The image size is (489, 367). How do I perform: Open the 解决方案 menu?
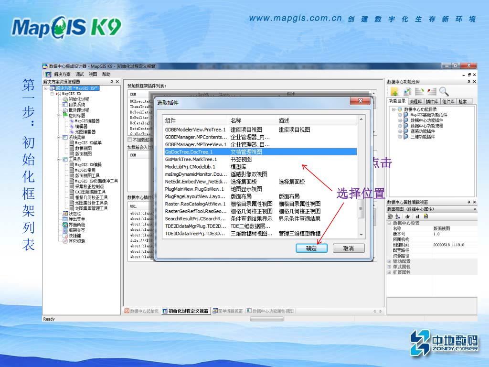[62, 74]
